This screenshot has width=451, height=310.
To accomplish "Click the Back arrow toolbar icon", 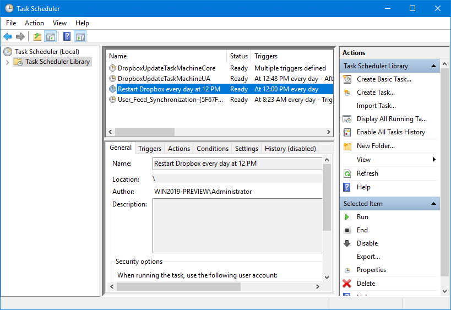I will click(x=8, y=36).
